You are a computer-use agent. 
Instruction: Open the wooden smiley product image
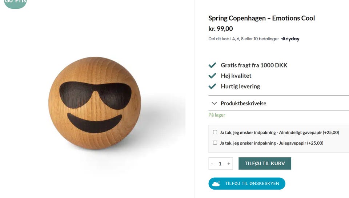pyautogui.click(x=95, y=103)
